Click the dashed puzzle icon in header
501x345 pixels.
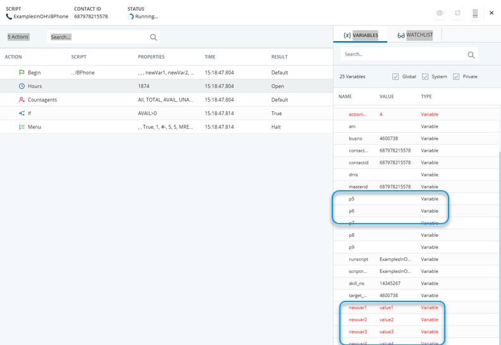pyautogui.click(x=457, y=13)
